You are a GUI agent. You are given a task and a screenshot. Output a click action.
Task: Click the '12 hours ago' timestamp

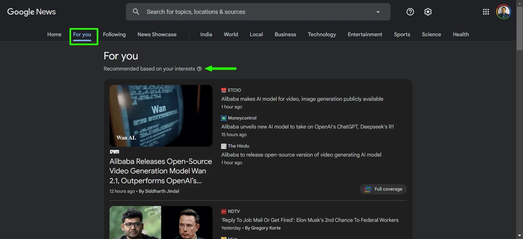pos(122,191)
